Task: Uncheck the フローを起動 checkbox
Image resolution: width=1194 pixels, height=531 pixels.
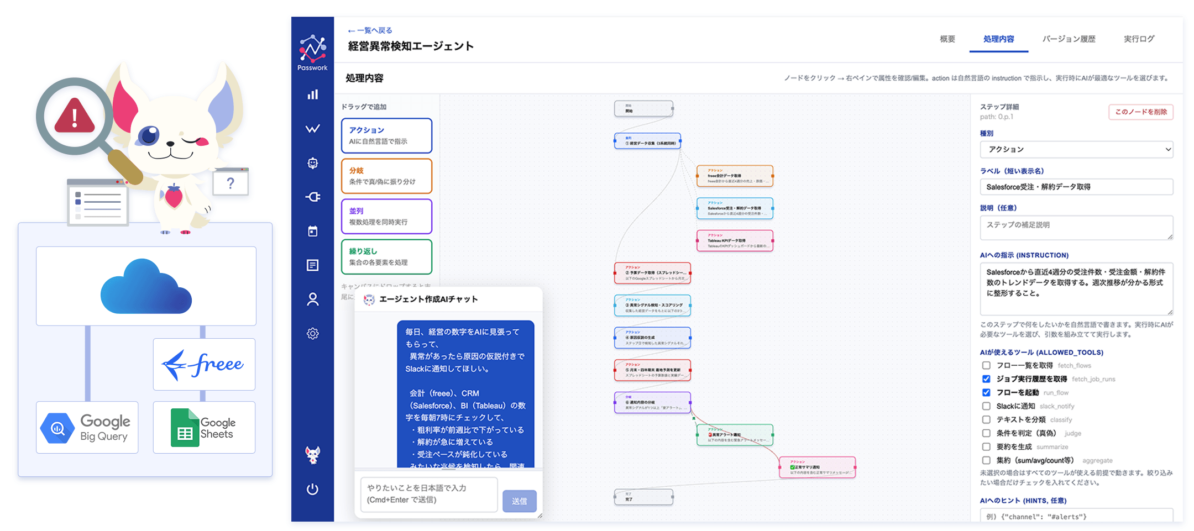Action: click(x=986, y=392)
